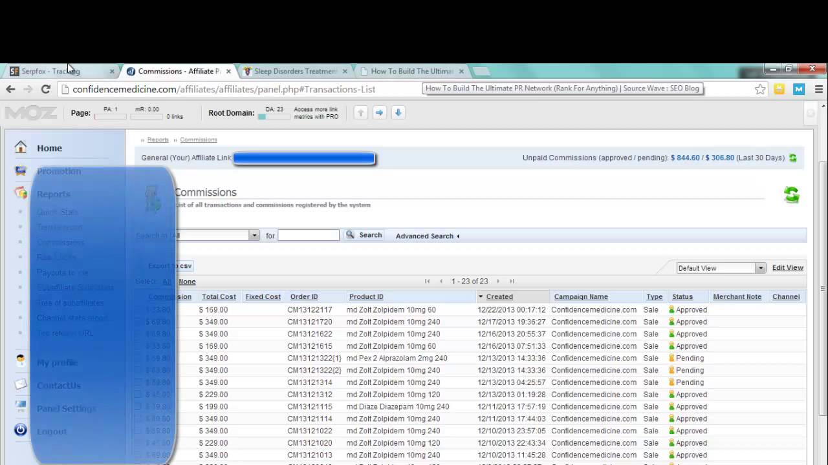Click the Reports breadcrumb link
Viewport: 828px width, 465px height.
158,139
